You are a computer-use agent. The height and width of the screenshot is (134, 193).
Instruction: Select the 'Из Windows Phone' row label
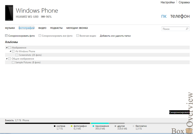coord(25,51)
